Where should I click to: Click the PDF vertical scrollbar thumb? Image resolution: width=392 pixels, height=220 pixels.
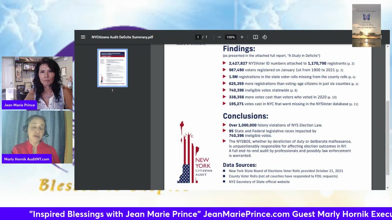pyautogui.click(x=388, y=137)
